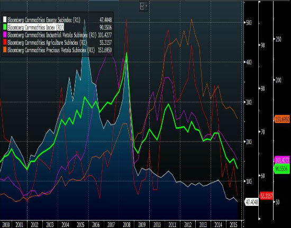
Task: Click the magenta Industrial Metals legend swatch
Action: 5,35
